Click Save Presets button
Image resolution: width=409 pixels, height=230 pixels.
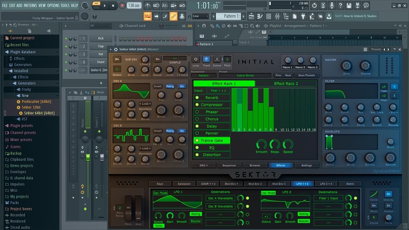[x=306, y=75]
